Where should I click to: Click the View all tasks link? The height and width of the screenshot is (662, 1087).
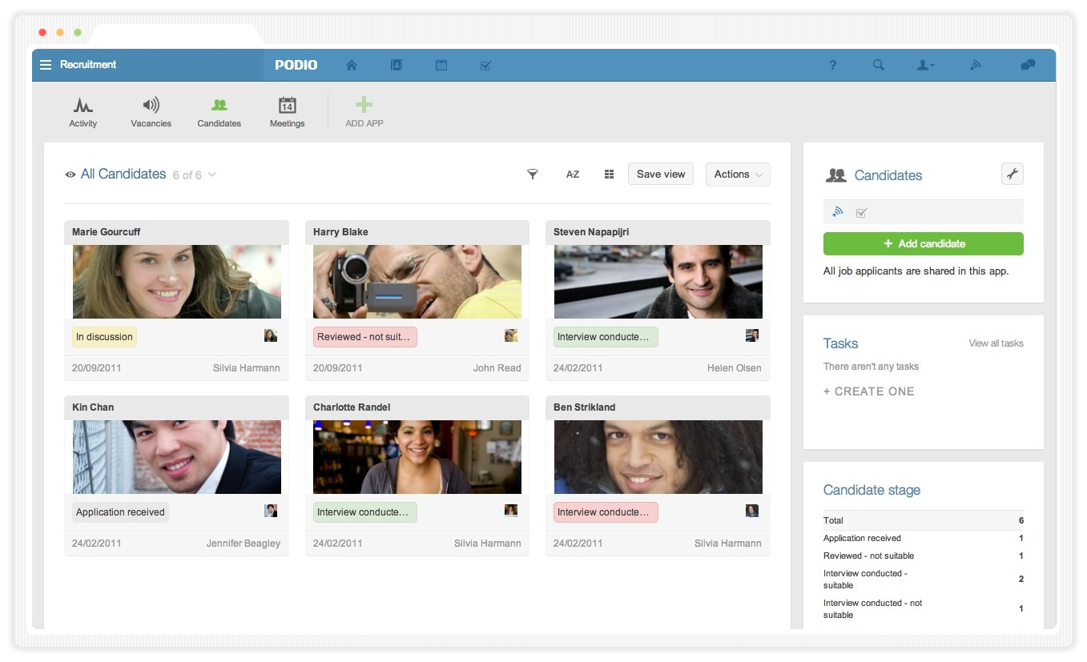pos(996,343)
